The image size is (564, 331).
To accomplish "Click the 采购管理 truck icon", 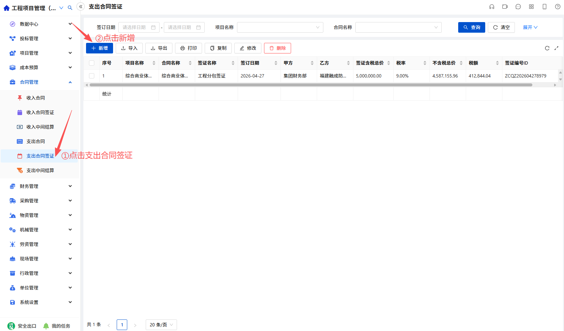I will click(13, 201).
